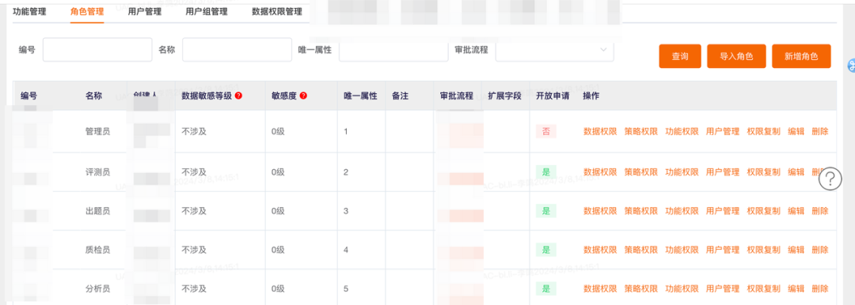Open 策略权限 for the 质检员 role
Image resolution: width=855 pixels, height=305 pixels.
coord(641,250)
